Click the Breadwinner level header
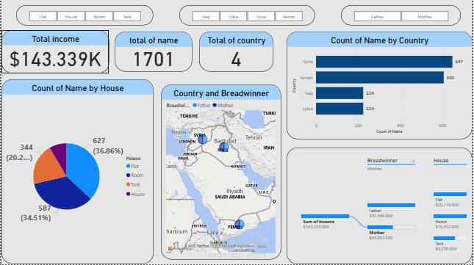 point(382,160)
